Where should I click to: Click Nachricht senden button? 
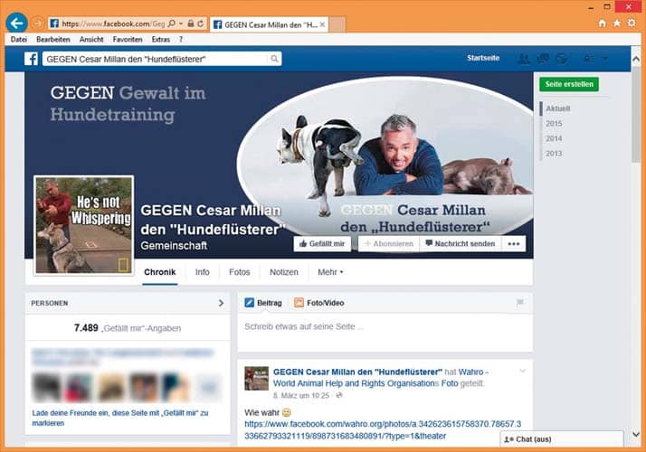(x=460, y=244)
